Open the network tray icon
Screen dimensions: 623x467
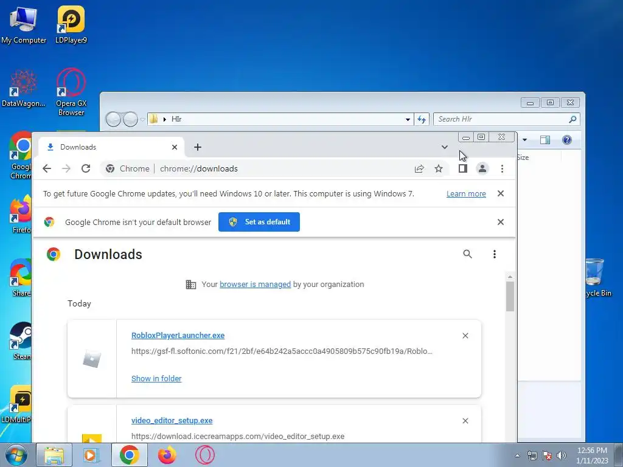[532, 455]
